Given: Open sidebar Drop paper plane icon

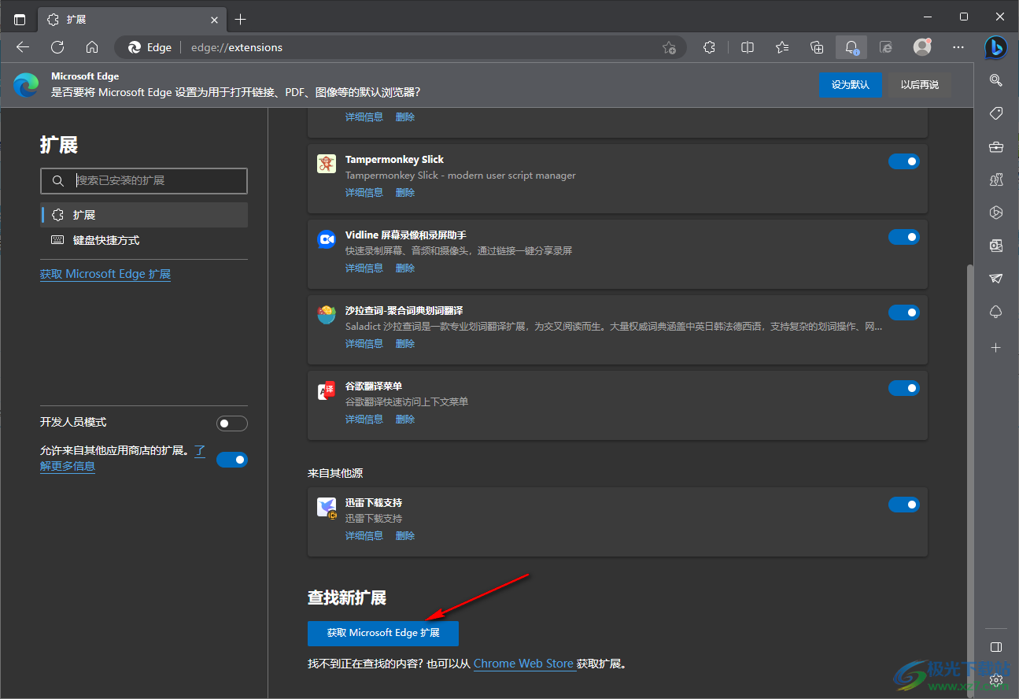Looking at the screenshot, I should 996,279.
